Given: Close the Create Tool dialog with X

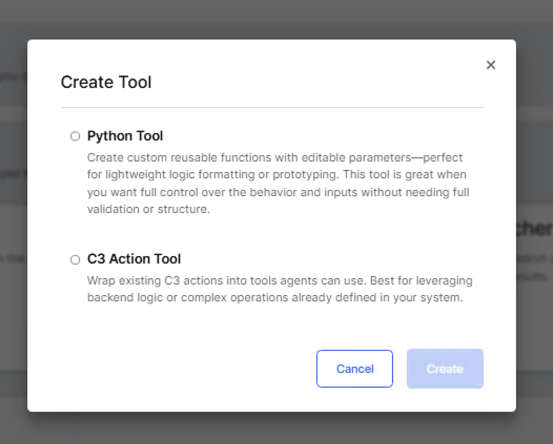Looking at the screenshot, I should (x=490, y=65).
